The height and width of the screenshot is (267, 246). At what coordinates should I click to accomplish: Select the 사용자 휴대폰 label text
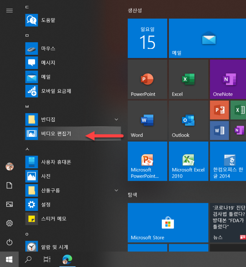(x=56, y=162)
